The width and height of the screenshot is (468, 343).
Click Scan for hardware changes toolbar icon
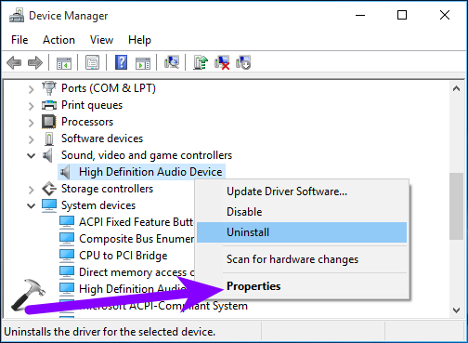point(172,62)
